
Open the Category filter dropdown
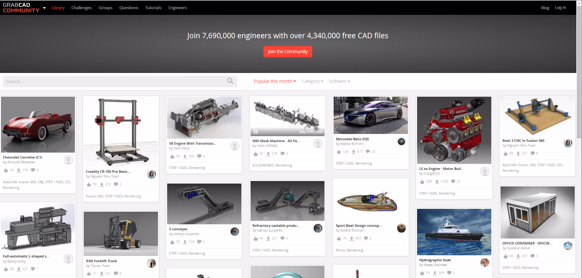[312, 81]
